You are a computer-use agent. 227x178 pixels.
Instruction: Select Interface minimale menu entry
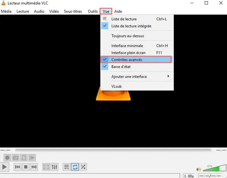127,46
